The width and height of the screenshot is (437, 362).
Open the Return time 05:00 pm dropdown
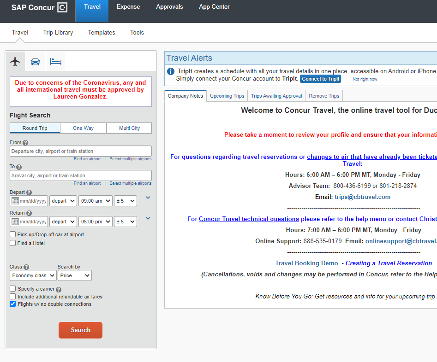[96, 222]
